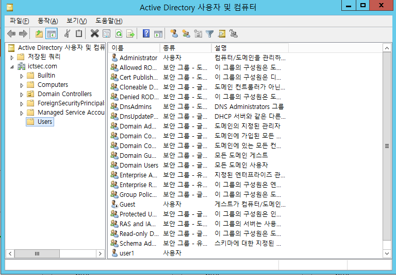Viewport: 396px width, 275px height.
Task: Select the Enterprise A... group row
Action: (x=198, y=175)
